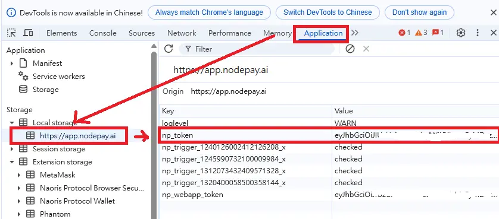Click the Don't show again button
Viewport: 499px width, 219px height.
419,12
